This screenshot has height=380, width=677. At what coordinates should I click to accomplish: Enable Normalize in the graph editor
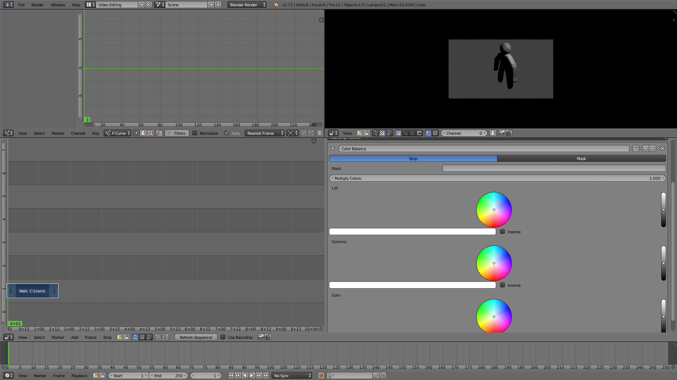195,133
